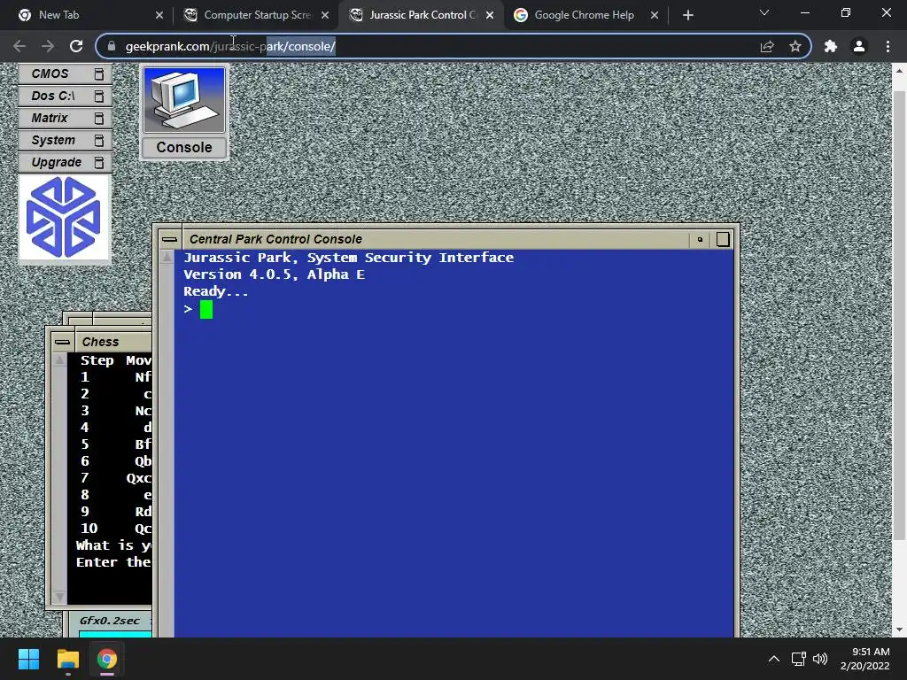Click the Control Console small dot minimize icon
Viewport: 907px width, 680px height.
(x=700, y=239)
